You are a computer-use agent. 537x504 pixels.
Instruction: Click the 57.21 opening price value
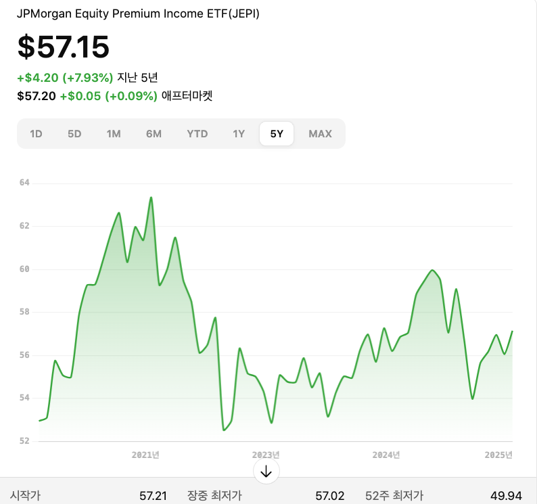153,496
